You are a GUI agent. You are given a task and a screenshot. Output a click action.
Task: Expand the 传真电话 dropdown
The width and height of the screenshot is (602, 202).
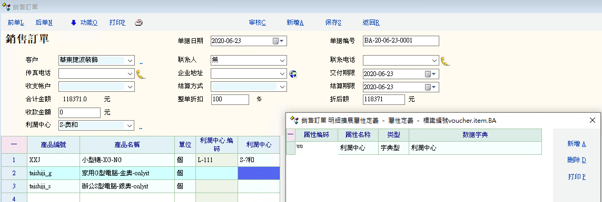coord(130,73)
